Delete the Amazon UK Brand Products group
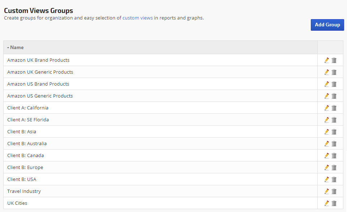This screenshot has width=347, height=212. point(334,60)
